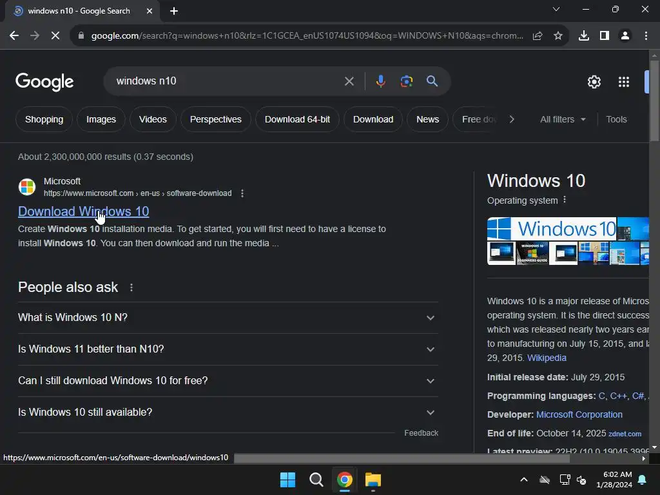This screenshot has height=495, width=660.
Task: Click the Google logo
Action: (x=44, y=82)
